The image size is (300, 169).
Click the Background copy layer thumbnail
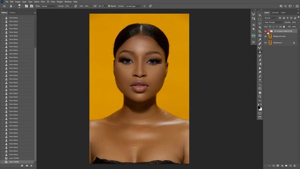(x=270, y=36)
